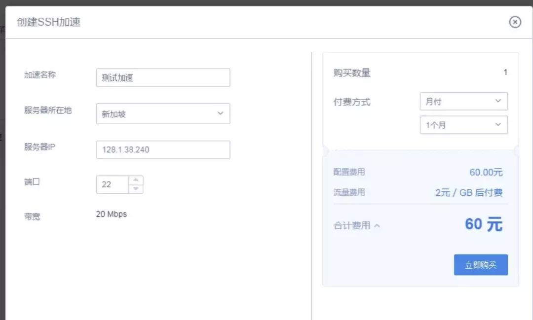This screenshot has height=320, width=533.
Task: Click the 立即购买 button
Action: coord(481,265)
